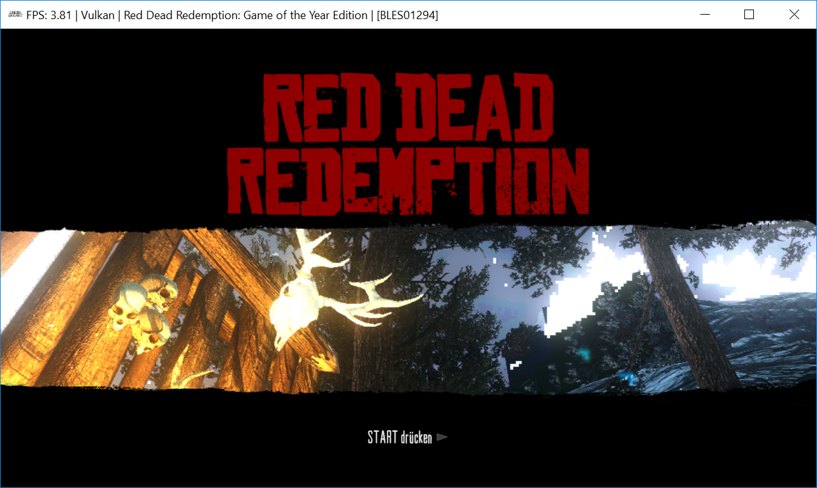The height and width of the screenshot is (488, 817).
Task: Click the leaning tree trunk on right
Action: [x=676, y=299]
